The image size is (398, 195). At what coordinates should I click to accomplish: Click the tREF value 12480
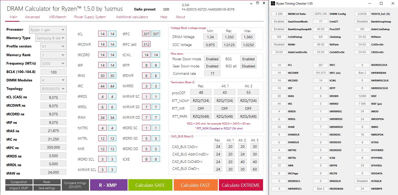coord(362,96)
